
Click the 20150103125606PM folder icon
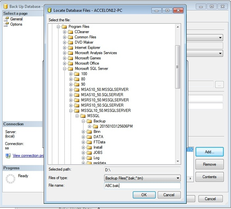click(96, 127)
